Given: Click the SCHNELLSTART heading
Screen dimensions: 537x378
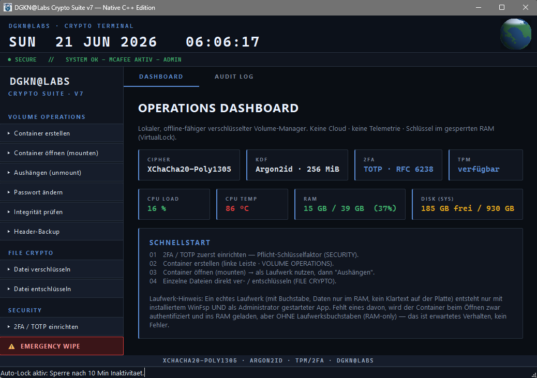Looking at the screenshot, I should [180, 243].
